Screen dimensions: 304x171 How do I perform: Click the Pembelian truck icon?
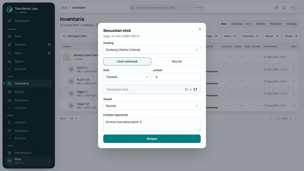click(9, 100)
